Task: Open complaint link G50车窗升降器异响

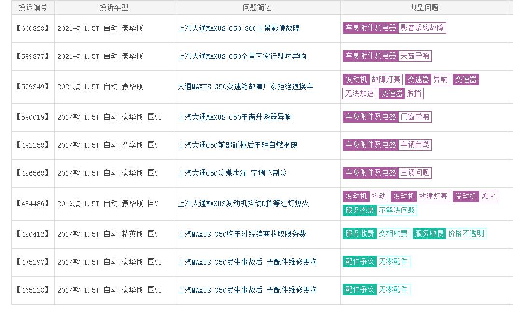Action: [x=235, y=117]
